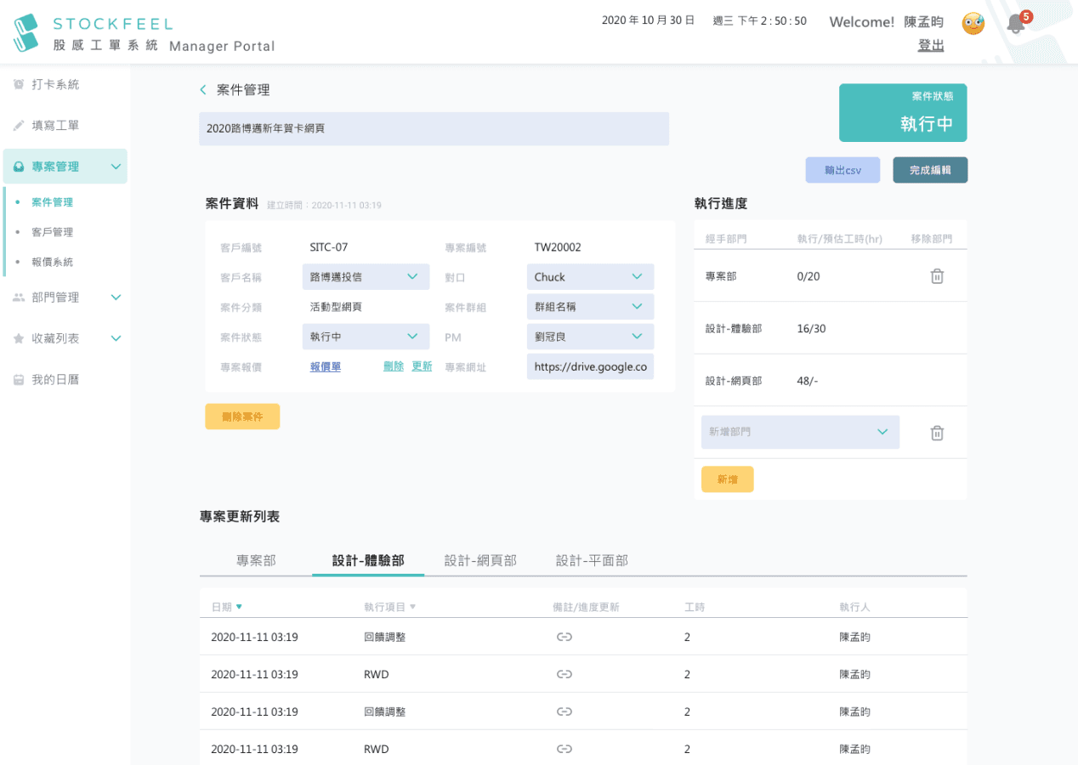This screenshot has height=765, width=1078.
Task: Click the 執行中 status color block
Action: point(902,113)
